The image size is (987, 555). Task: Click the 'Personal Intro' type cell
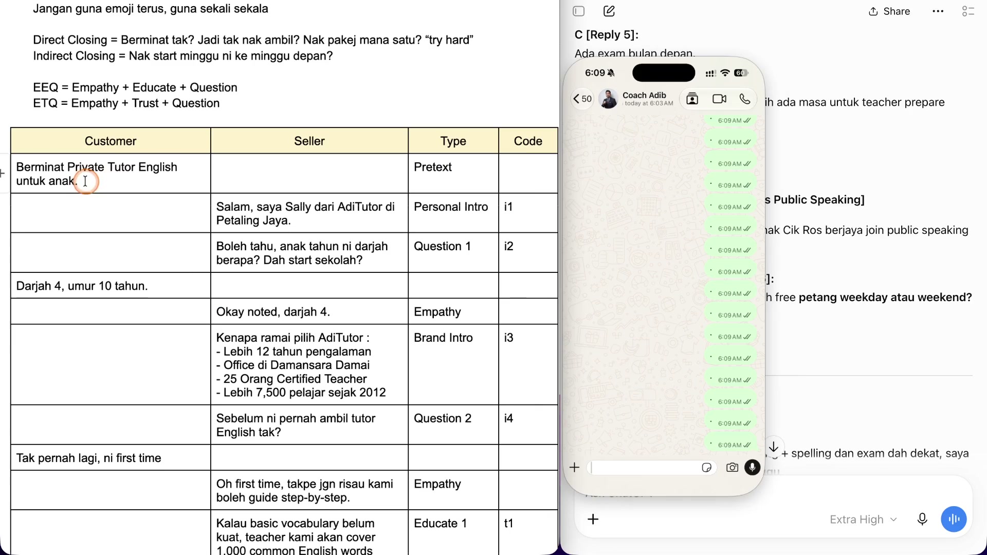[x=453, y=213]
